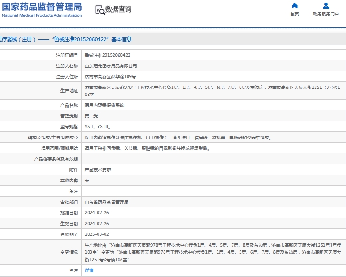Select model spec YS-I、YS-III

[98, 127]
